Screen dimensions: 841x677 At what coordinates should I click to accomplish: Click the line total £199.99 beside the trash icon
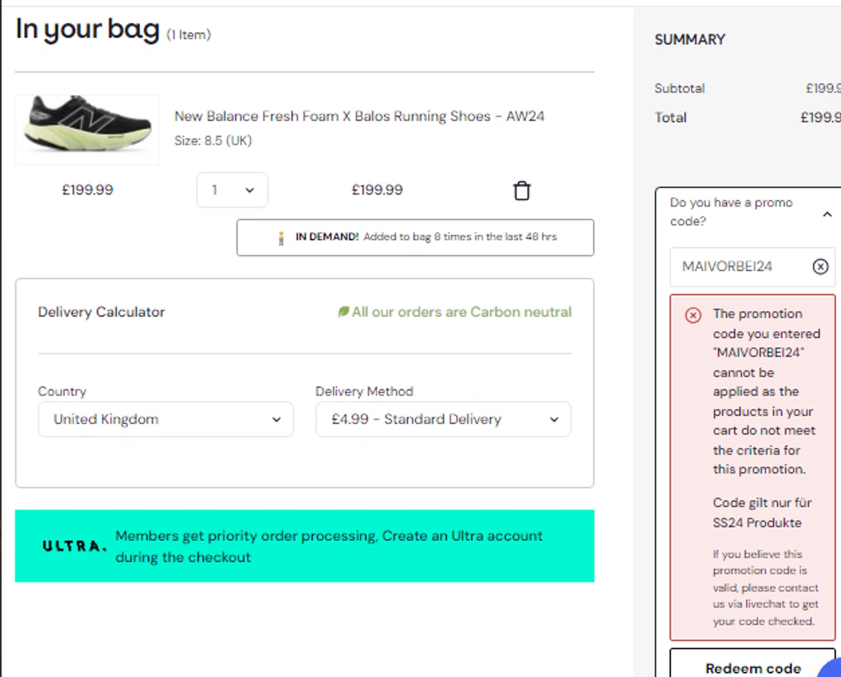pyautogui.click(x=377, y=190)
